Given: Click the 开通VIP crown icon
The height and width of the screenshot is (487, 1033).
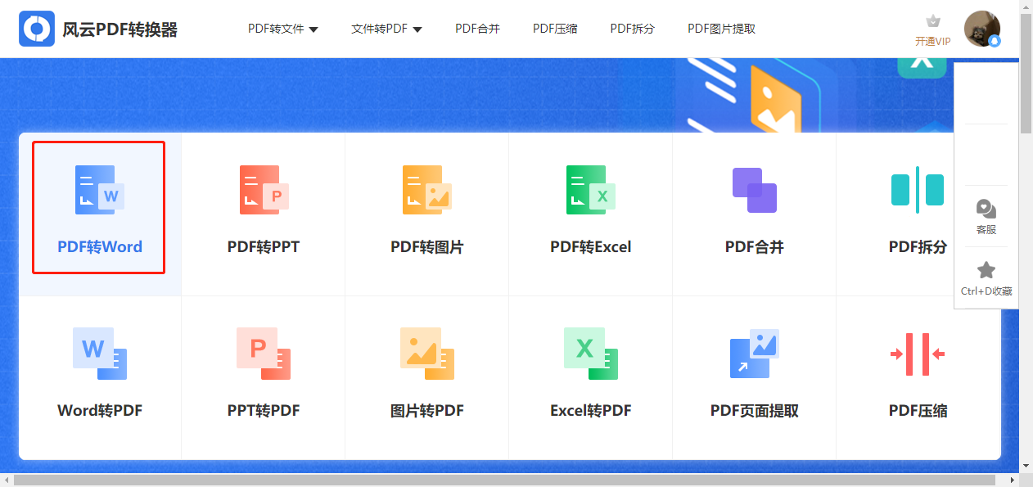Looking at the screenshot, I should click(x=932, y=21).
